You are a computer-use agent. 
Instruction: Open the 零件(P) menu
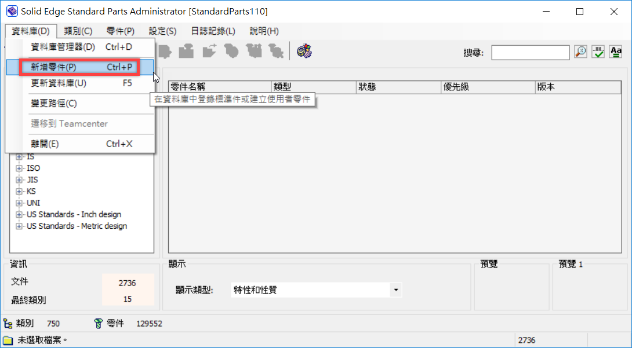point(121,31)
